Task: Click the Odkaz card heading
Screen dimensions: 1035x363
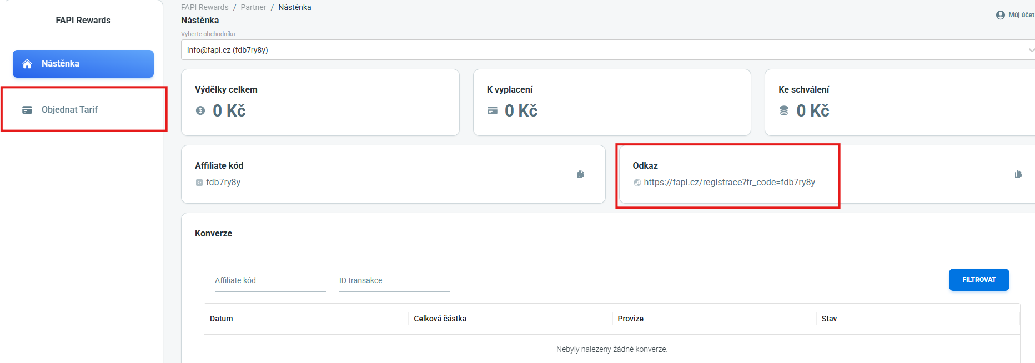Action: (645, 166)
